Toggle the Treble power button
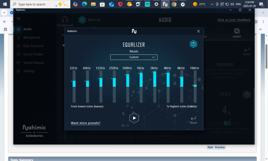The width and height of the screenshot is (268, 161). point(247,94)
